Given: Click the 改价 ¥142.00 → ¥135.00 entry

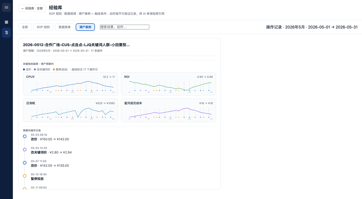Looking at the screenshot, I should coord(50,166).
